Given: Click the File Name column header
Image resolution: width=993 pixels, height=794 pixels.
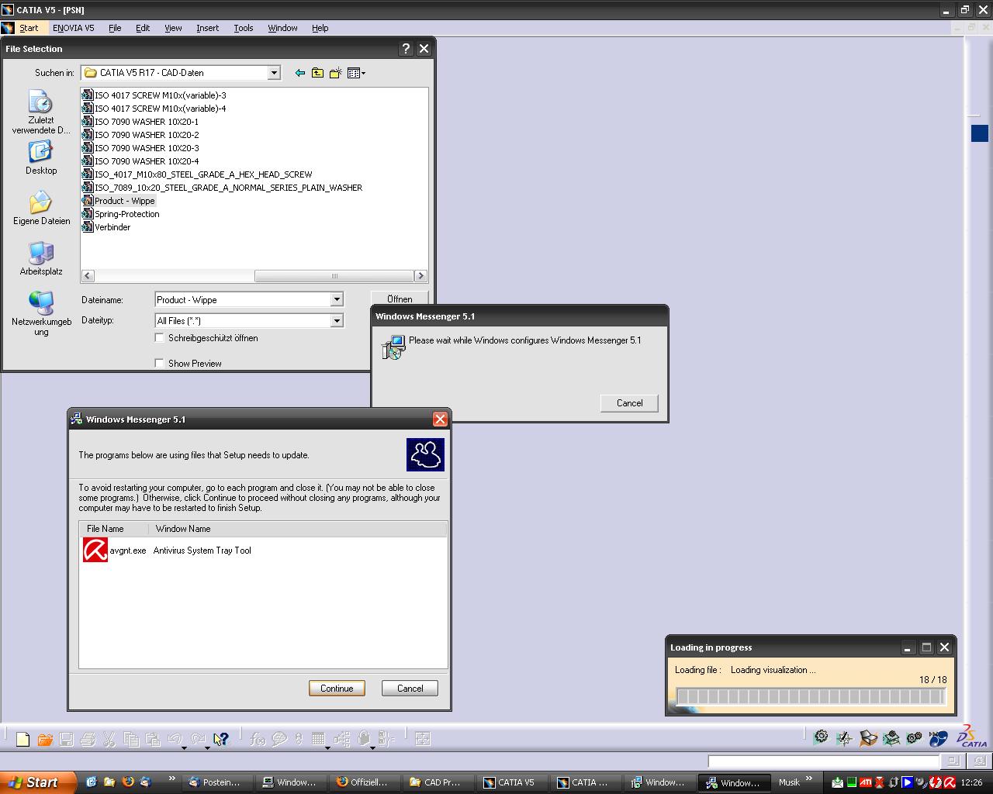Looking at the screenshot, I should 113,529.
